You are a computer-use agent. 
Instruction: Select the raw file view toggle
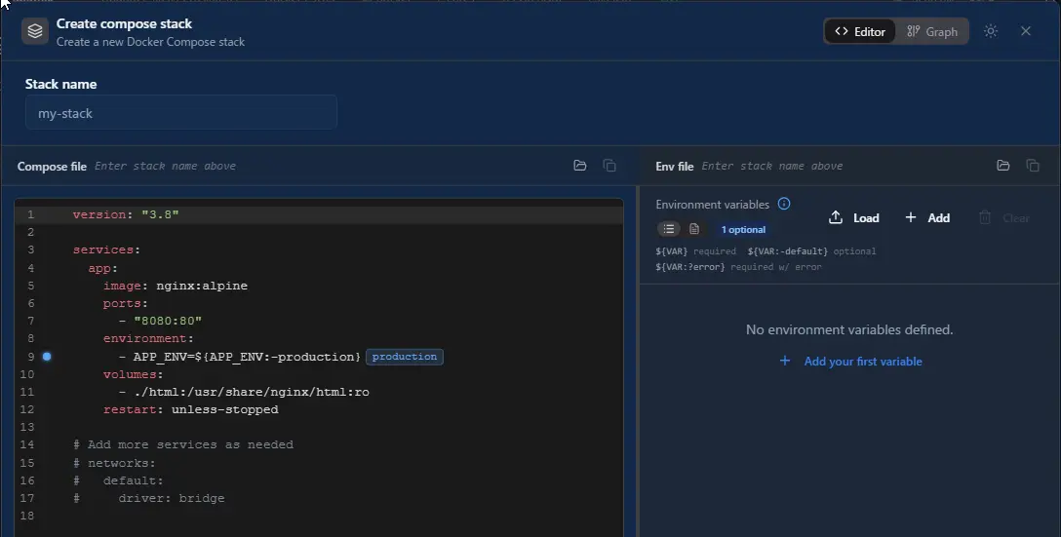coord(694,229)
